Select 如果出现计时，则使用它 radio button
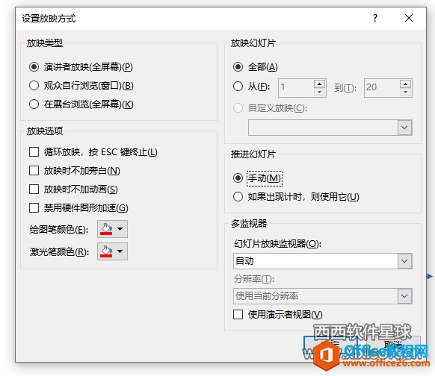435x376 pixels. (238, 197)
